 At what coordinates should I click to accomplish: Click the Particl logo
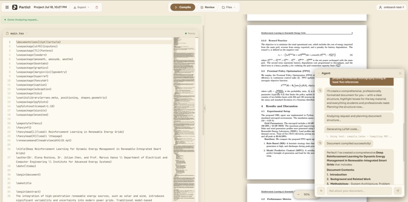pos(21,7)
